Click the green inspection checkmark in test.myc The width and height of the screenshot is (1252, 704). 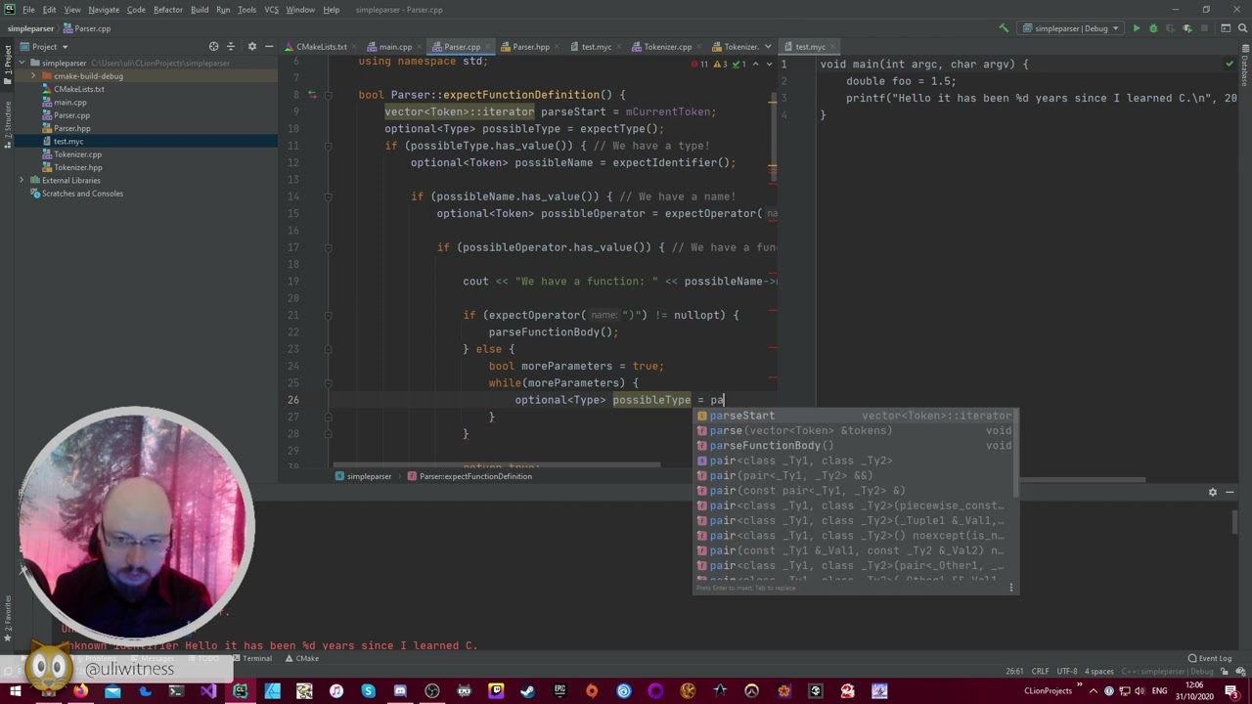click(x=1230, y=64)
